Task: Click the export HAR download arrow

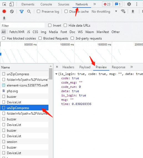Action: tap(4, 18)
